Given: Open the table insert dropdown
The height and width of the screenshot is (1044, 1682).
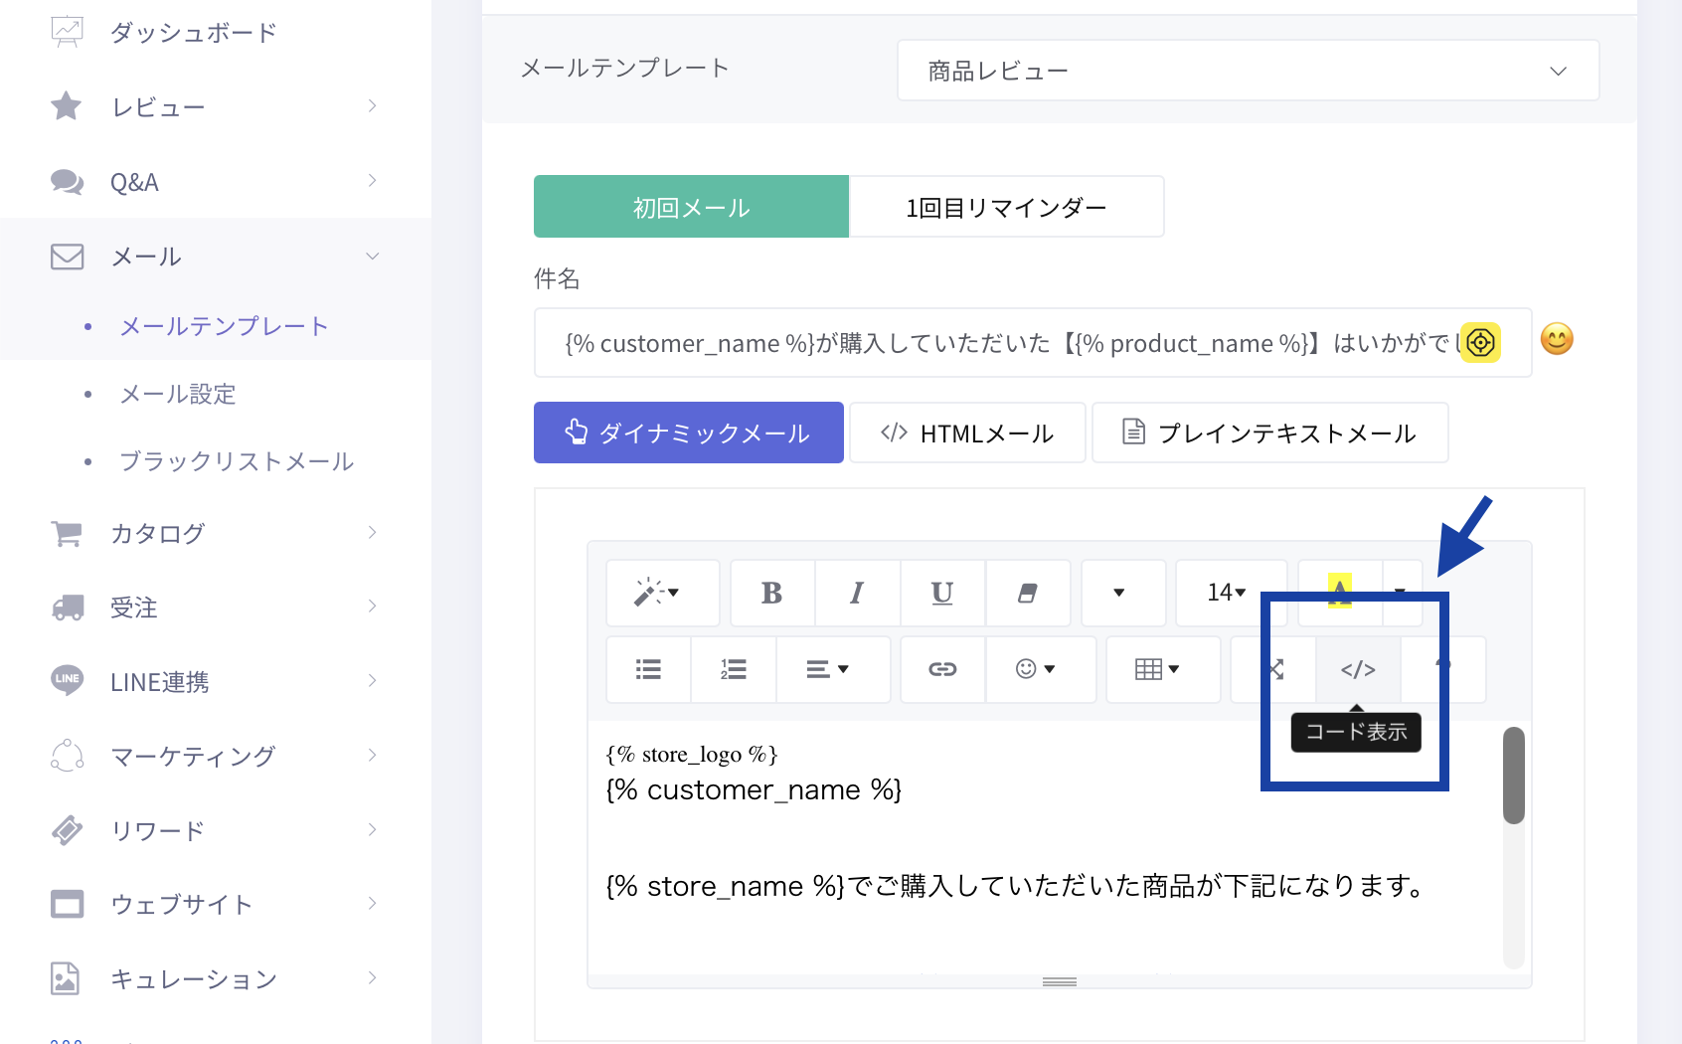Looking at the screenshot, I should pyautogui.click(x=1157, y=669).
